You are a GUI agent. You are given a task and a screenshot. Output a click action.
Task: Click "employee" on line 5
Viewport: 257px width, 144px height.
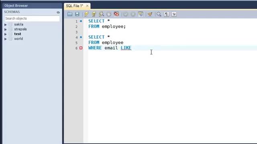coord(112,42)
